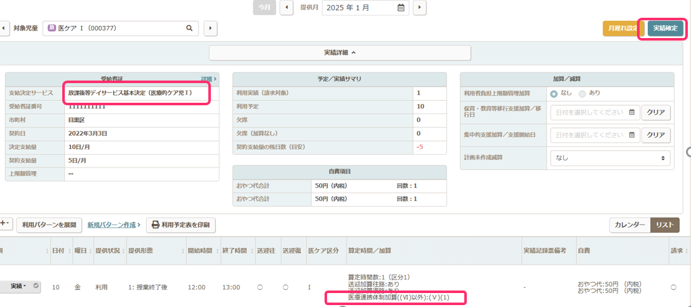
Task: Switch to カレンダー view
Action: pyautogui.click(x=628, y=225)
